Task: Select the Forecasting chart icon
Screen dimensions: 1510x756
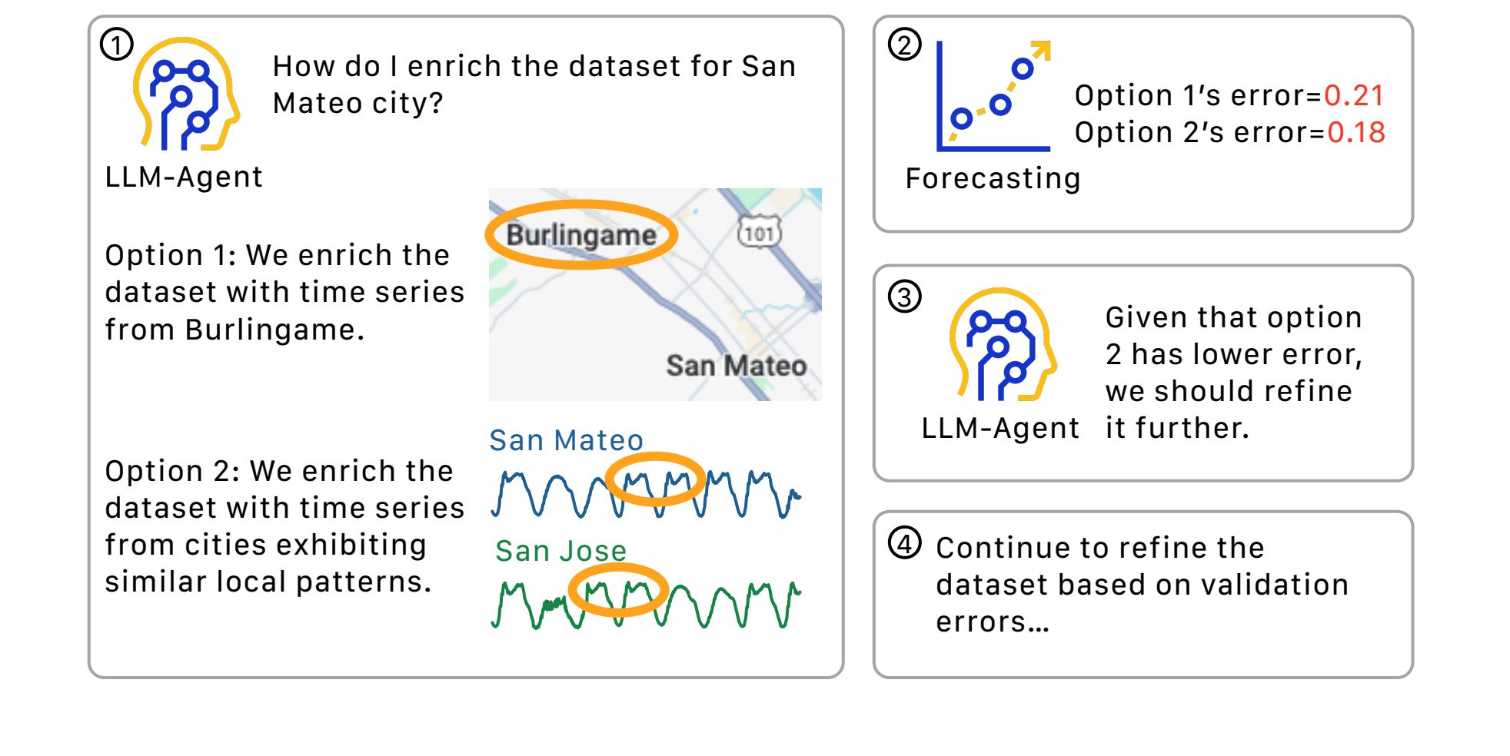Action: tap(993, 96)
